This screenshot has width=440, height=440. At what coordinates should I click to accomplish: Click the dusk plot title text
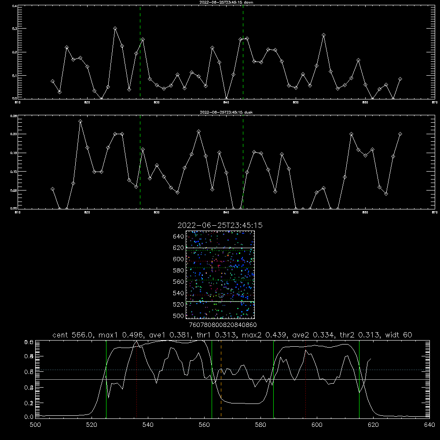point(226,112)
